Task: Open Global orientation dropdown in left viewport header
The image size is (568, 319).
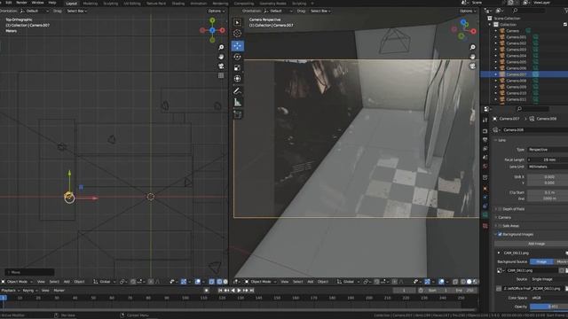Action: pos(104,282)
